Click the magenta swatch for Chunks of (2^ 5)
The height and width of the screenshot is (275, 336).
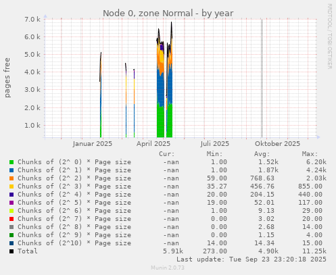coord(11,203)
